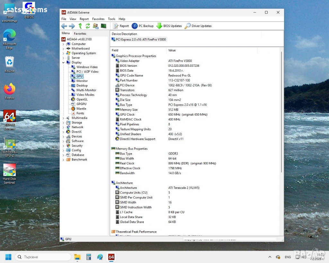The image size is (329, 263).
Task: Open the Tools menu
Action: tap(111, 19)
